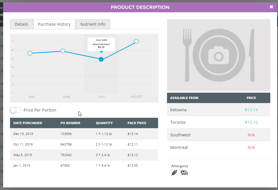Click pack price $12.11
Image resolution: width=278 pixels, height=190 pixels.
[133, 144]
